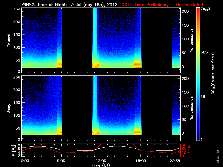Click the '150' tick on the Toward left axis
The width and height of the screenshot is (223, 167).
tap(17, 35)
